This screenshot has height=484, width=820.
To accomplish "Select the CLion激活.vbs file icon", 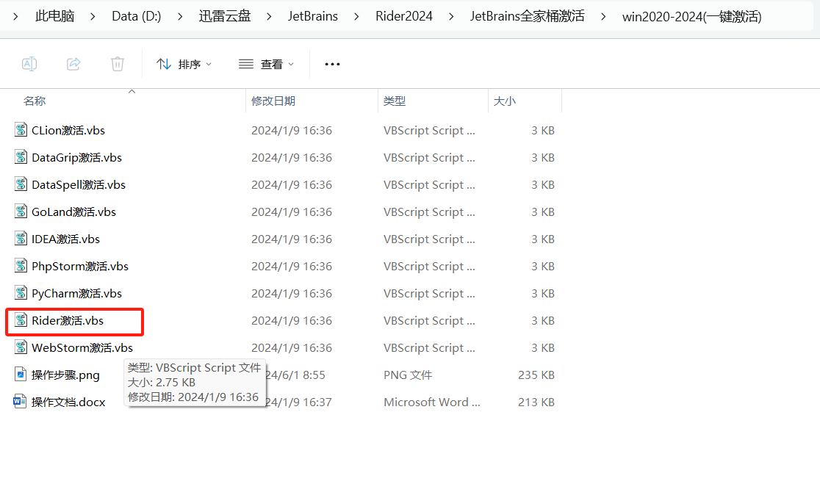I will [x=21, y=129].
